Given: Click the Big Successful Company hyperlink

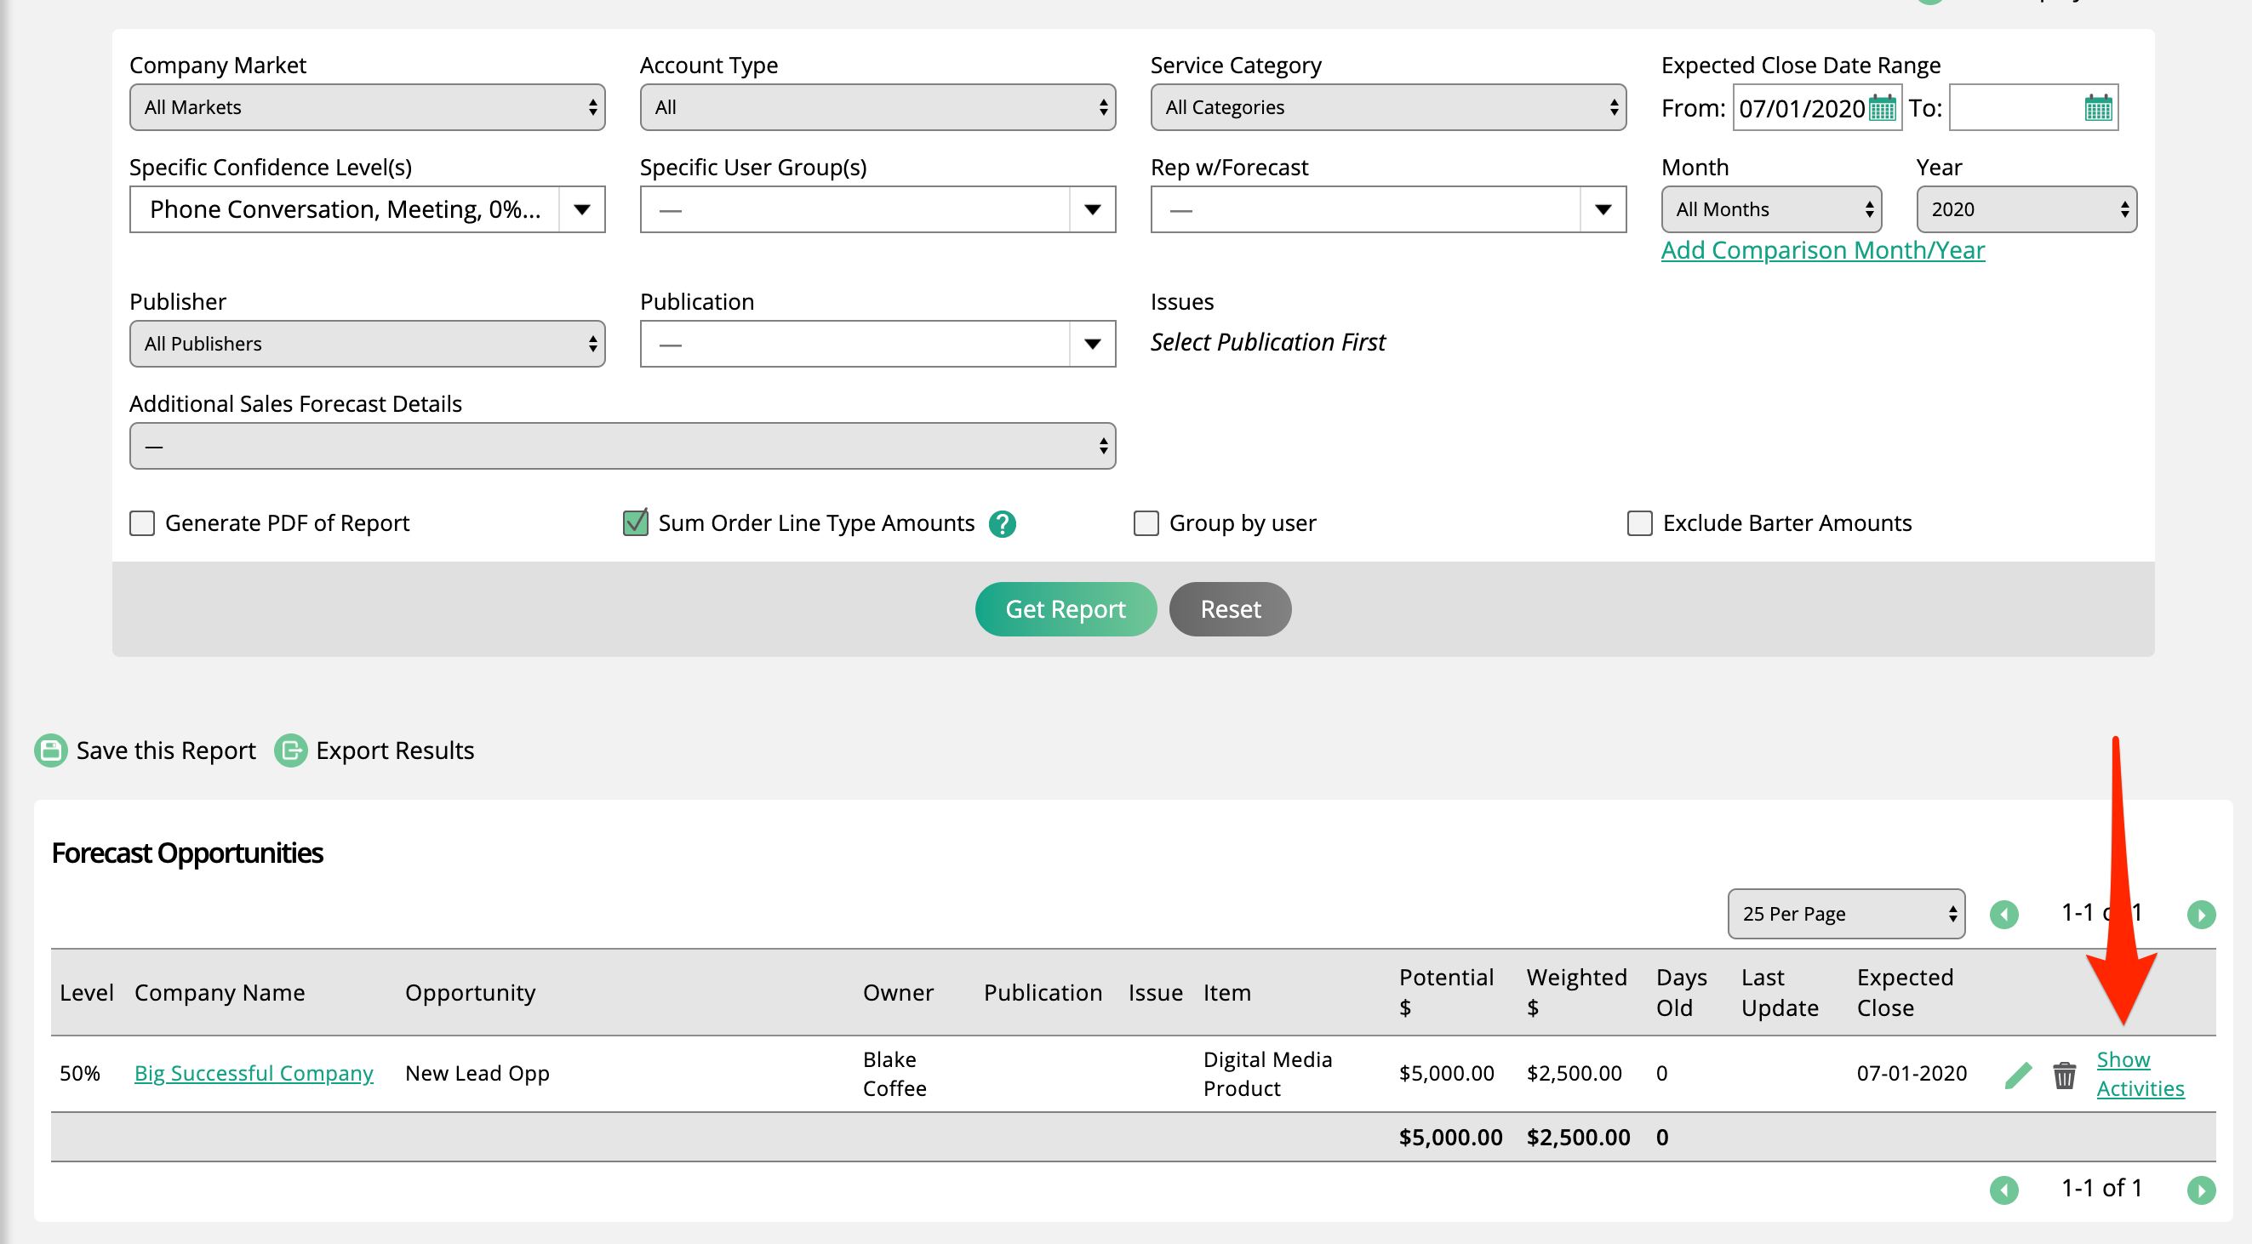Looking at the screenshot, I should tap(253, 1072).
